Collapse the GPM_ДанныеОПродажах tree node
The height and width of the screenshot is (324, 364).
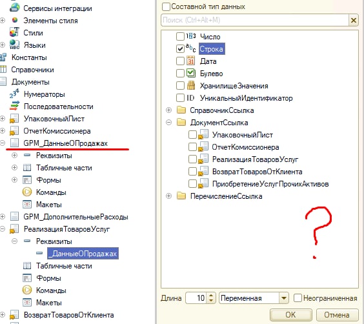(x=3, y=143)
